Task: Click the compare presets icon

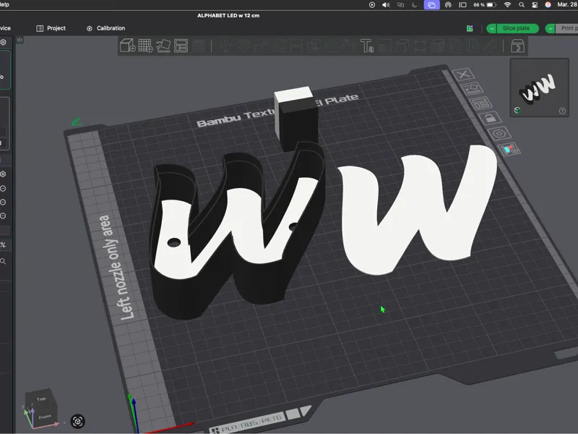Action: (x=3, y=244)
